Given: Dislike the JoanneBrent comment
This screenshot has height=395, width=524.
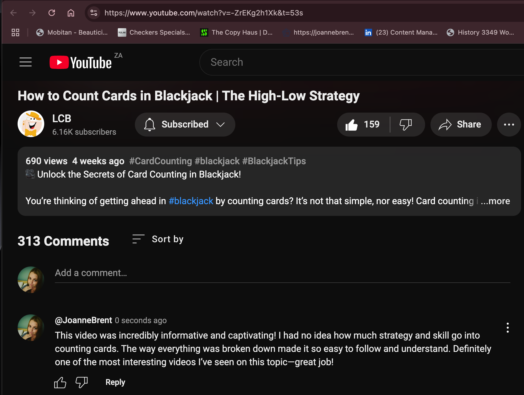Looking at the screenshot, I should click(82, 382).
